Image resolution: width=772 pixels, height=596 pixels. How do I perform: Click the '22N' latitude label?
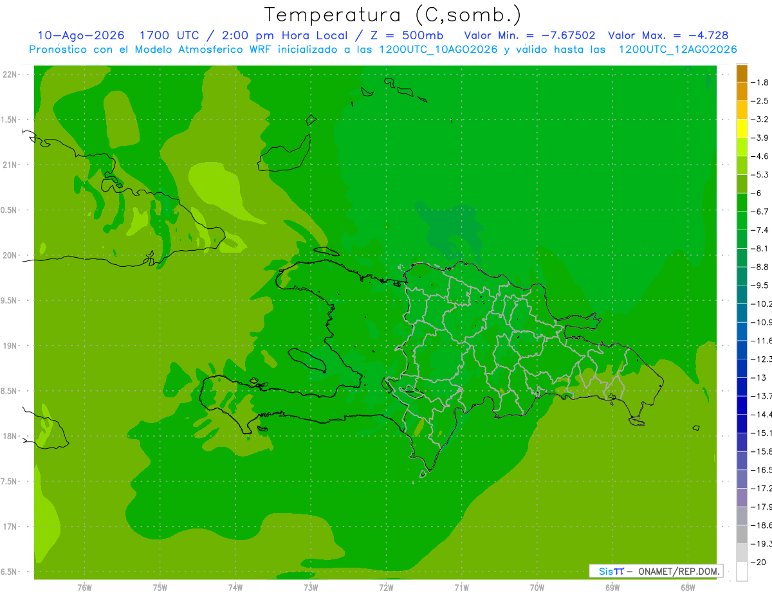tap(9, 75)
